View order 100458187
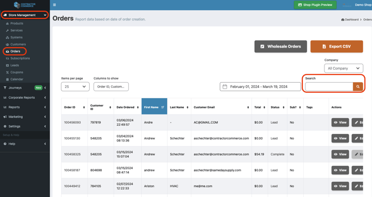This screenshot has height=197, width=372. coord(340,170)
